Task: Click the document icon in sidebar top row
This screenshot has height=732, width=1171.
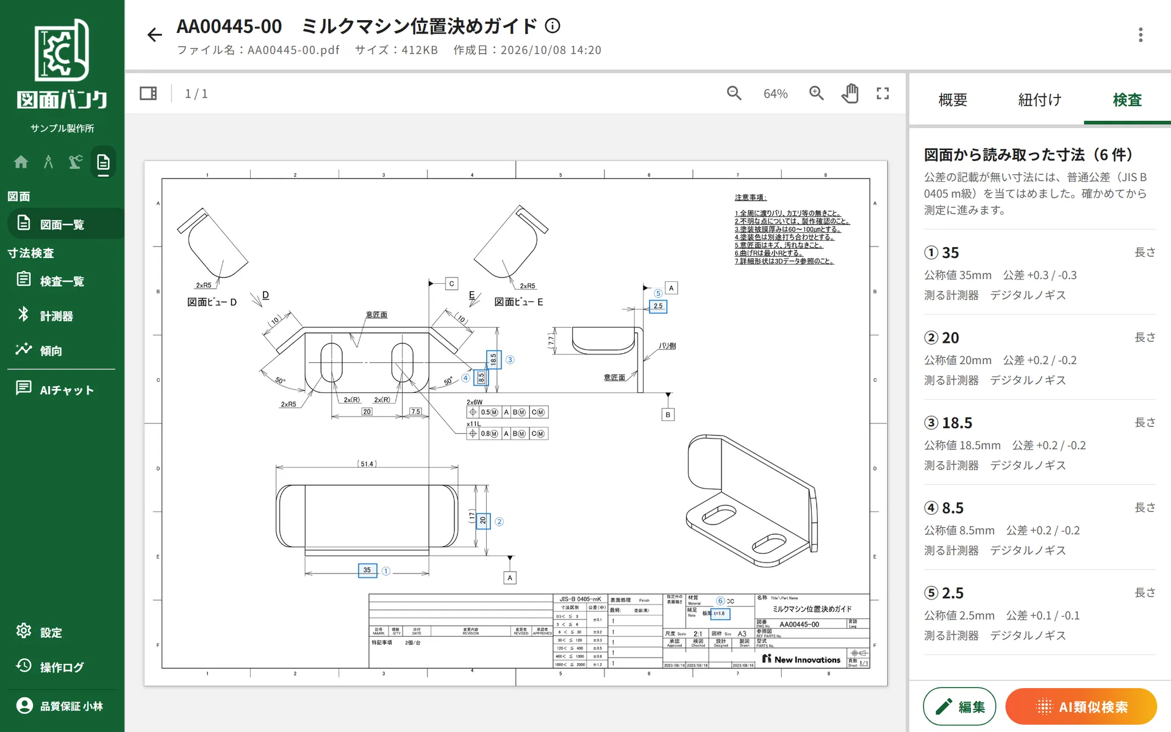Action: pyautogui.click(x=103, y=162)
